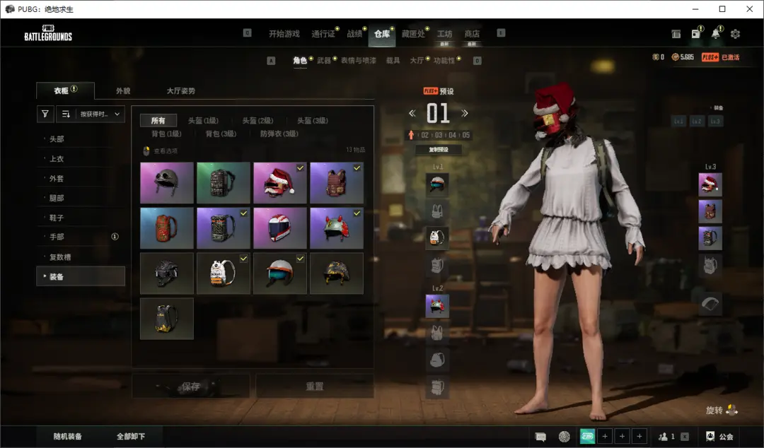Open the sort order icon

coord(66,114)
